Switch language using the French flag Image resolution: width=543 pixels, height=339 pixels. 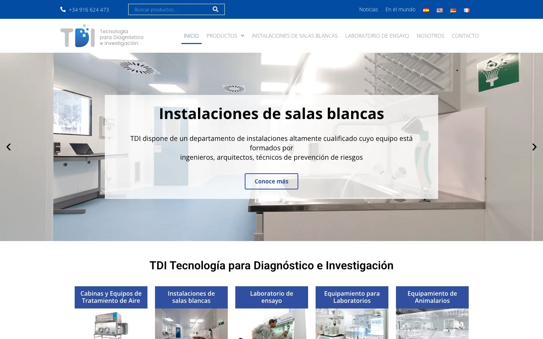(x=467, y=10)
